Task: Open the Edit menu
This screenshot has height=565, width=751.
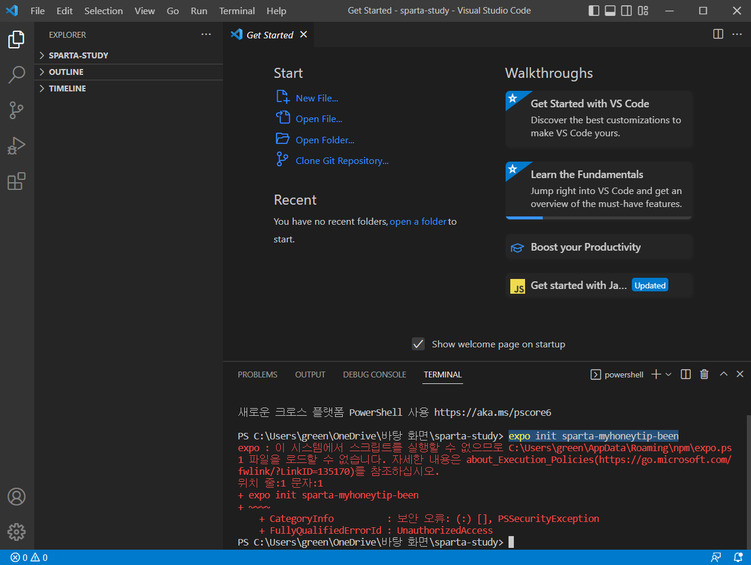Action: coord(65,11)
